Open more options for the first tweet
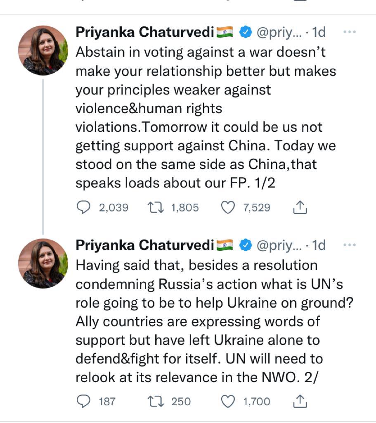 (350, 32)
